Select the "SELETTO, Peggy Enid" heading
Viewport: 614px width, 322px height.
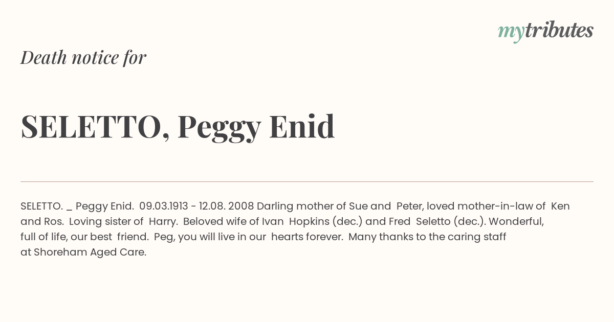178,126
